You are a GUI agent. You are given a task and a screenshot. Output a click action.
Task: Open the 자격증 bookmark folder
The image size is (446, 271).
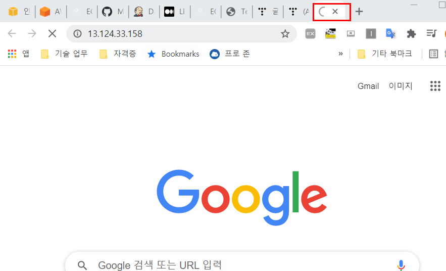coord(118,54)
